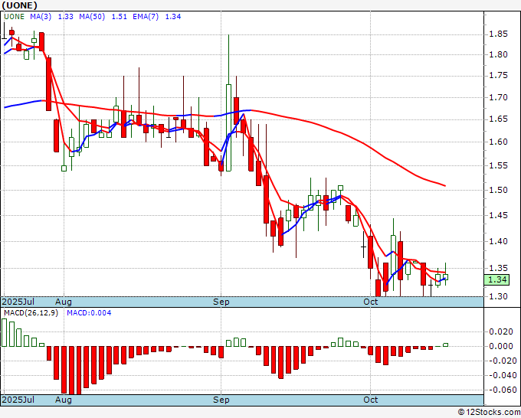
Task: Click the current price tag 1.34
Action: tap(496, 279)
